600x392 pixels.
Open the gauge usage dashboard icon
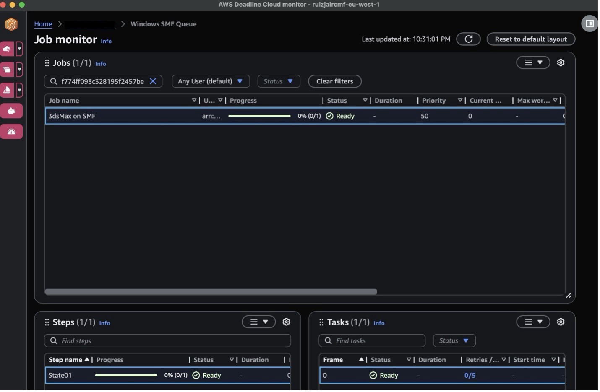11,132
